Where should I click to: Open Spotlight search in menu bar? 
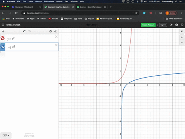pos(176,2)
